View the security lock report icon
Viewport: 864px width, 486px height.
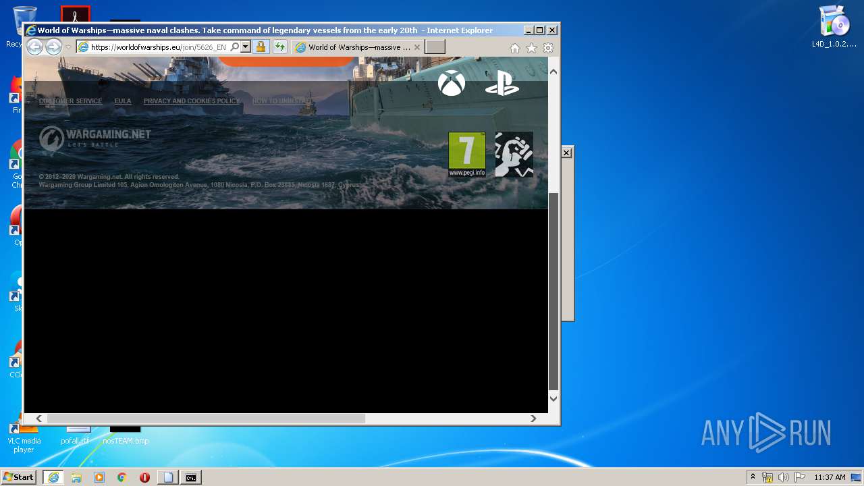pos(261,47)
